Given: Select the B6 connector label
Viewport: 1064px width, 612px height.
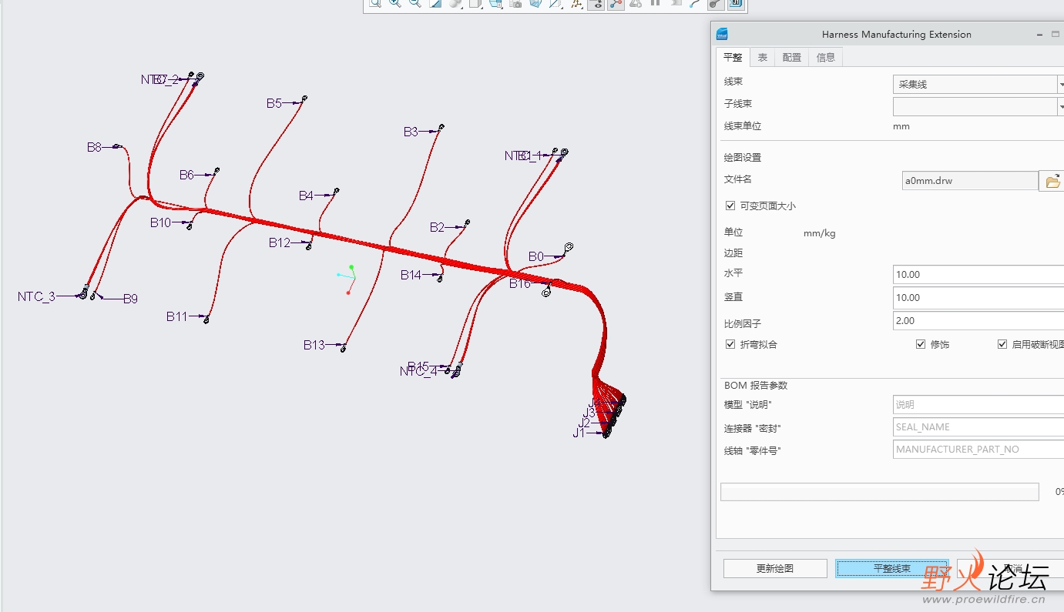Looking at the screenshot, I should [x=186, y=175].
